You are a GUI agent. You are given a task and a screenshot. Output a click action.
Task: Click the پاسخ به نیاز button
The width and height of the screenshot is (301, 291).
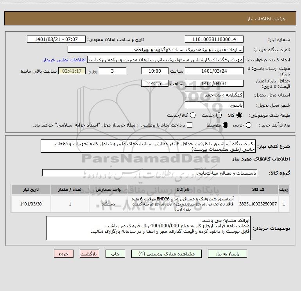[x=227, y=254]
